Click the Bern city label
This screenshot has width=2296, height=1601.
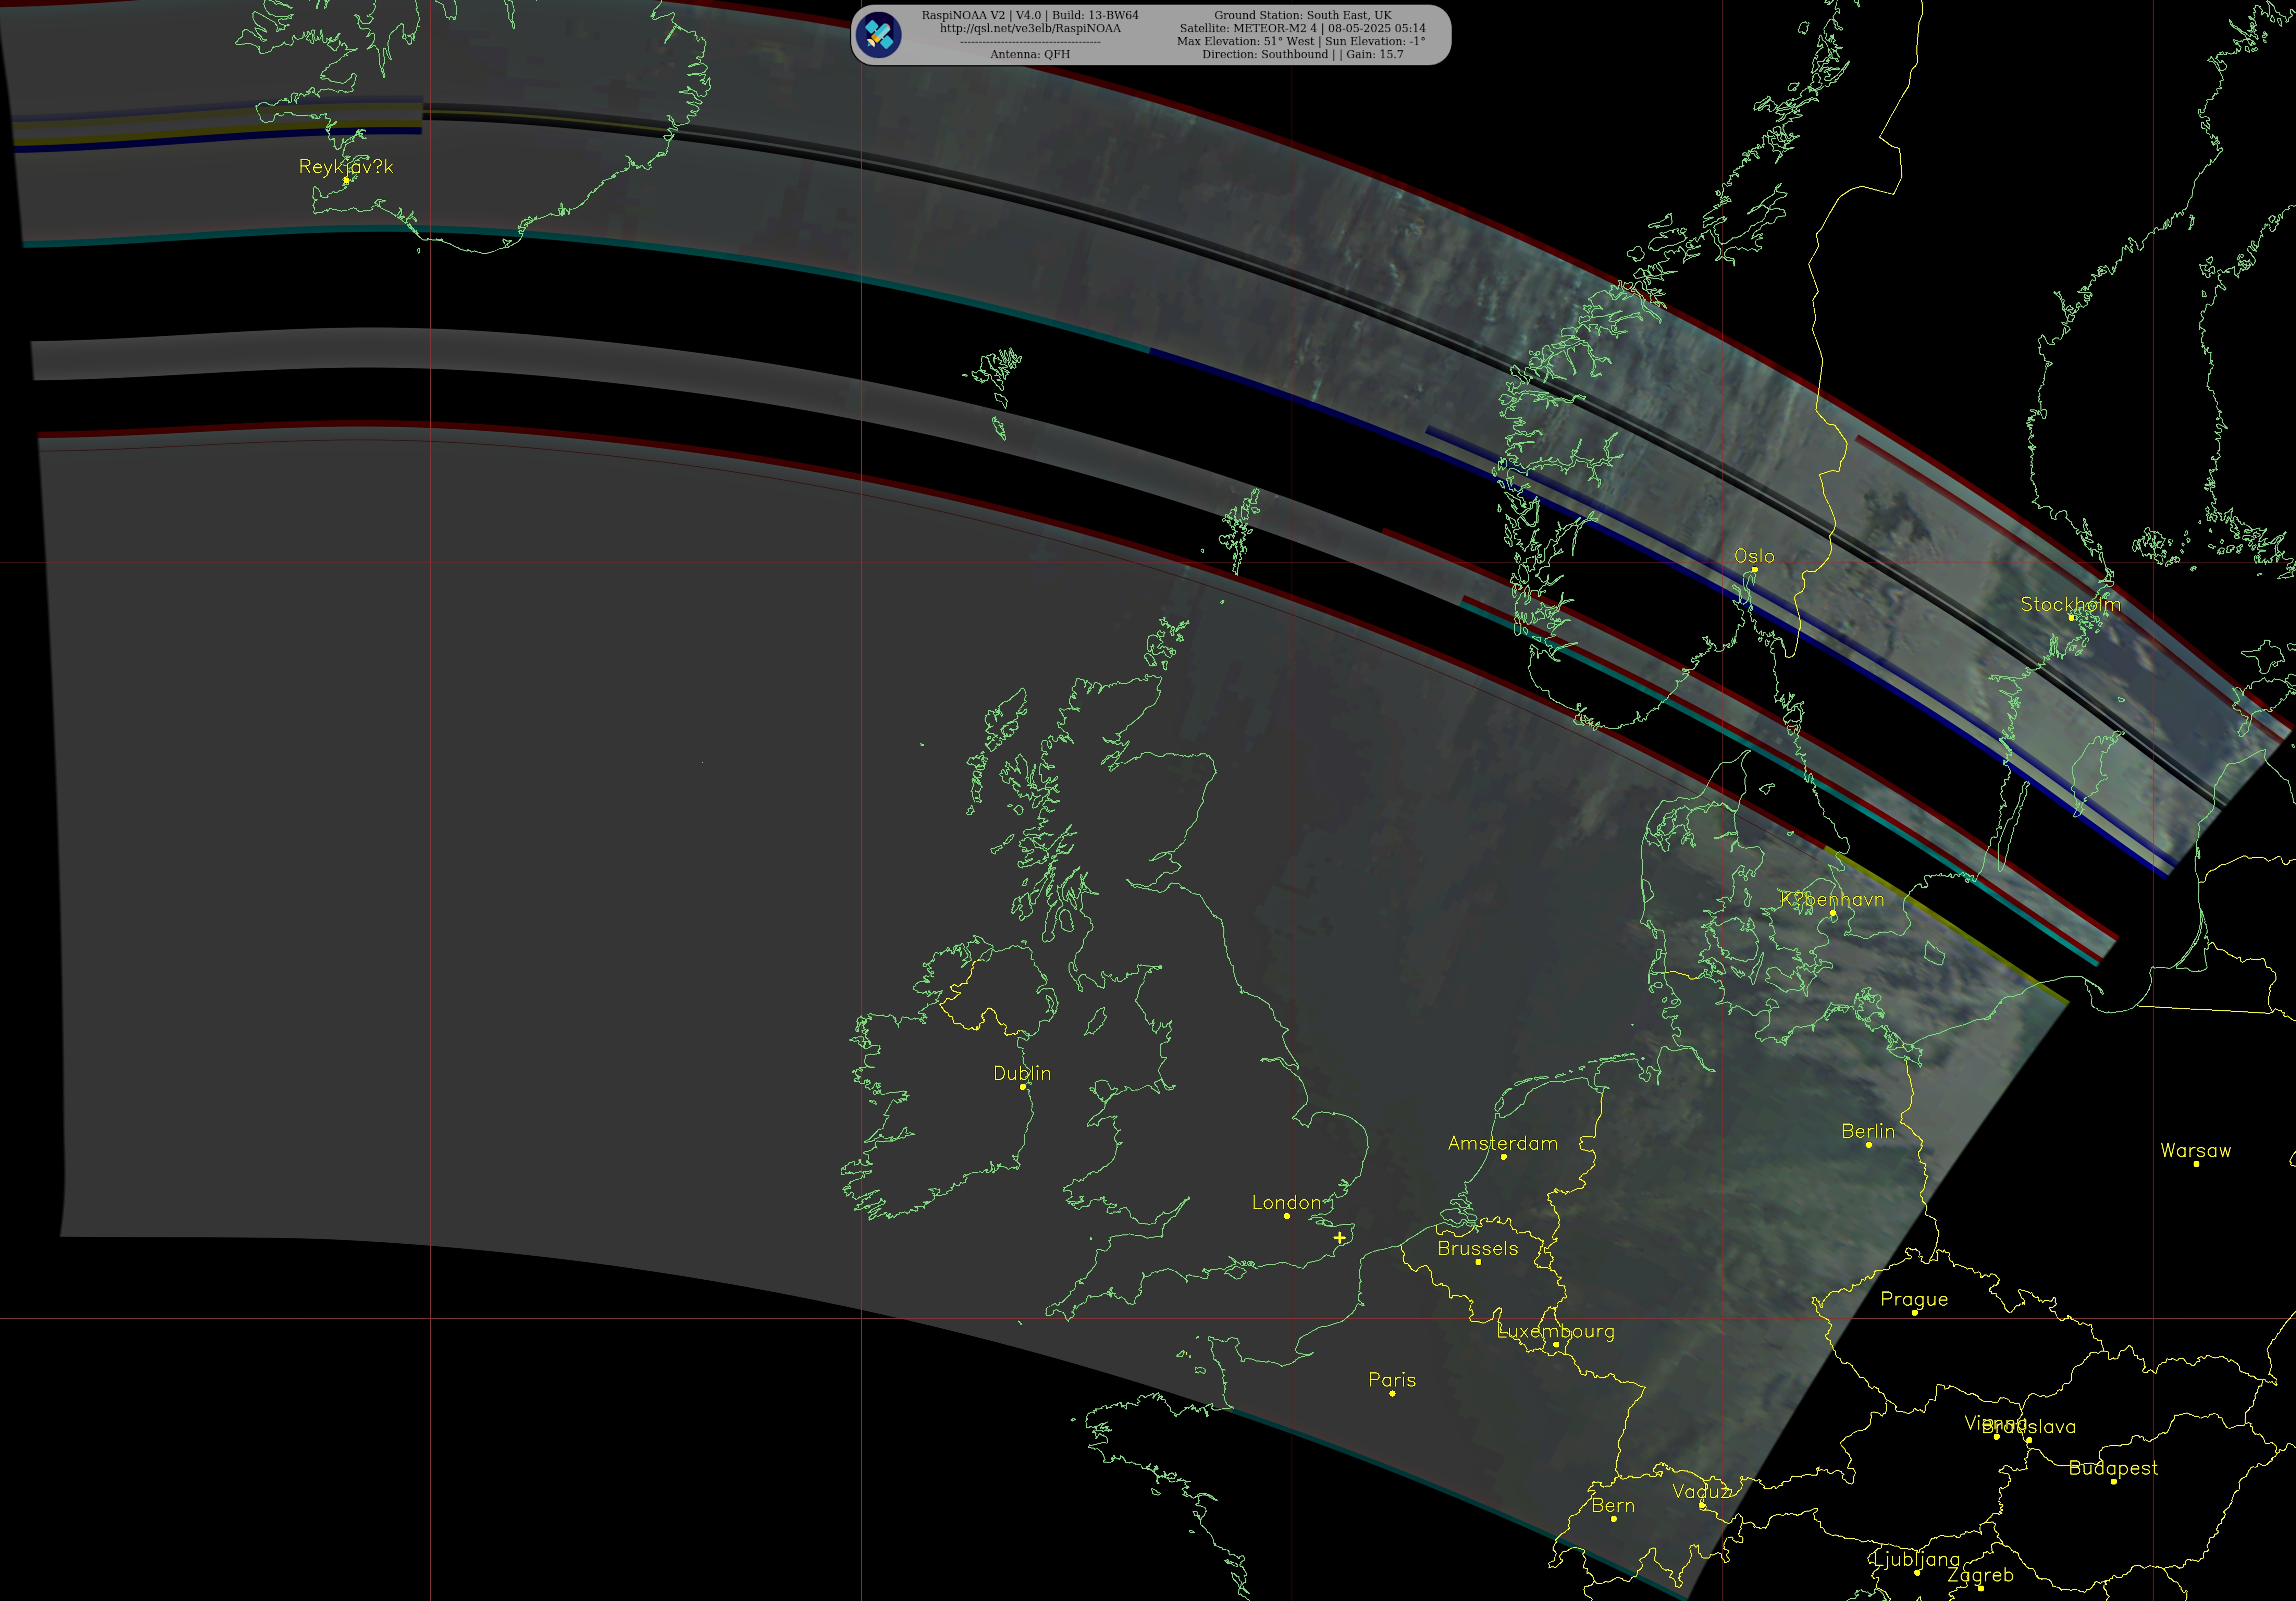point(1613,1505)
